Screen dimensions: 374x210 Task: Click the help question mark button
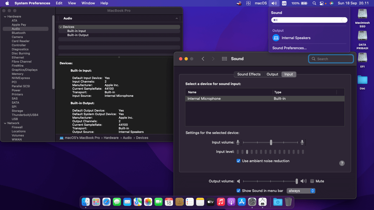(342, 163)
